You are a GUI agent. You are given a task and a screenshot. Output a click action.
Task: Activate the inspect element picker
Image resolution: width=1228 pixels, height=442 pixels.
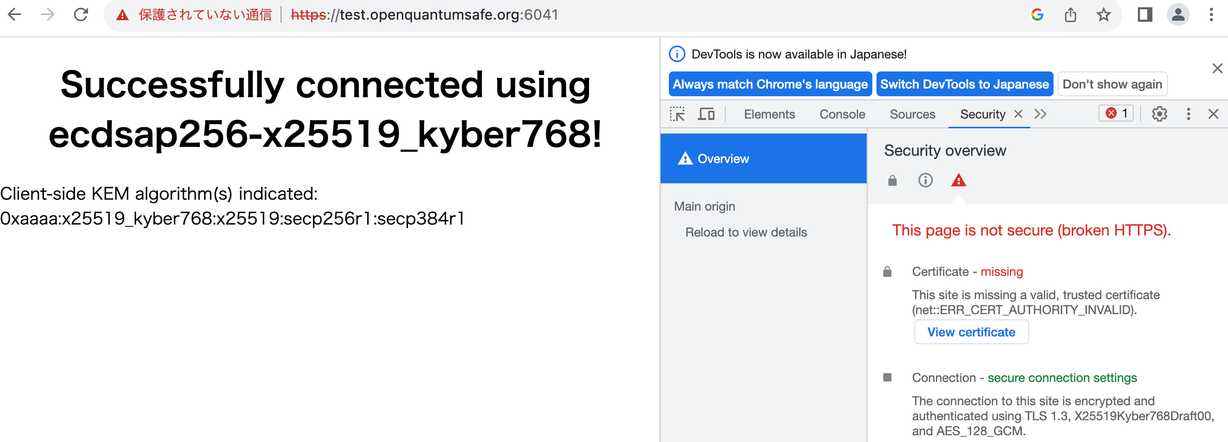tap(677, 114)
